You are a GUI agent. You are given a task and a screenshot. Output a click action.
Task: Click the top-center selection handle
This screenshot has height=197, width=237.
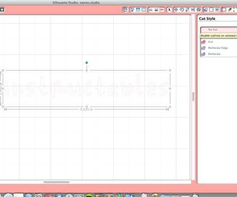click(x=87, y=70)
